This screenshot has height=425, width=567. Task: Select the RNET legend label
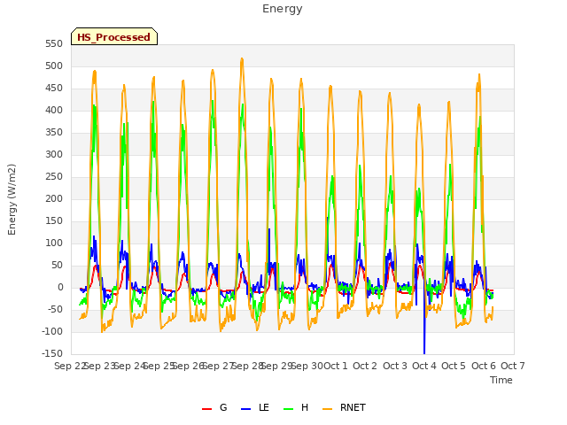(353, 407)
